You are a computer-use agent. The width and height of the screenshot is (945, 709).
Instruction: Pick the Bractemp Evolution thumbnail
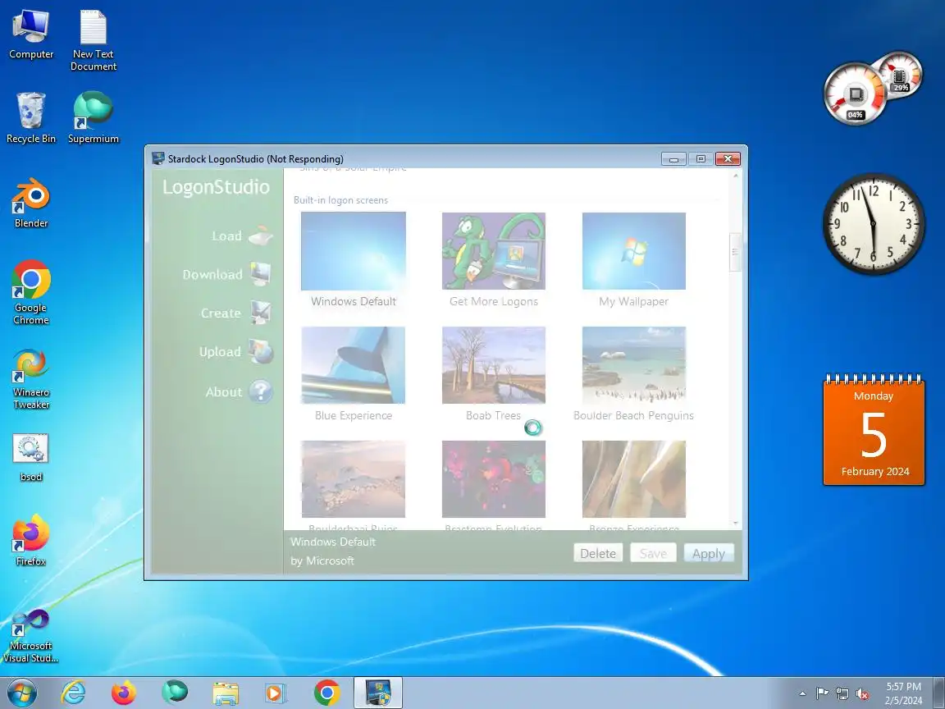pyautogui.click(x=494, y=478)
